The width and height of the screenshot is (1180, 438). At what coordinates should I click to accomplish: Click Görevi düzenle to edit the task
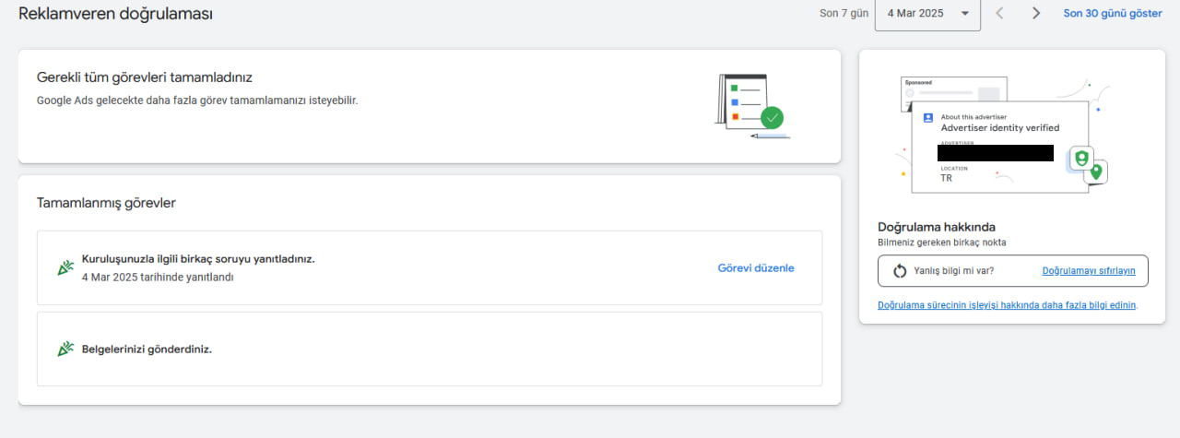(756, 268)
